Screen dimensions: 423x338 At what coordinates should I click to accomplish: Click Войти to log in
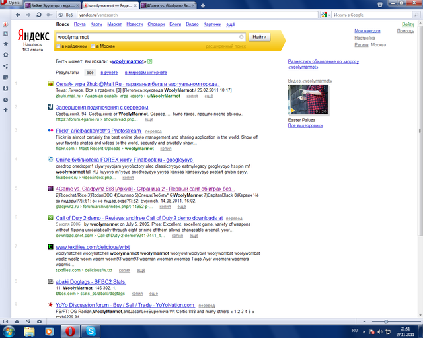click(408, 24)
